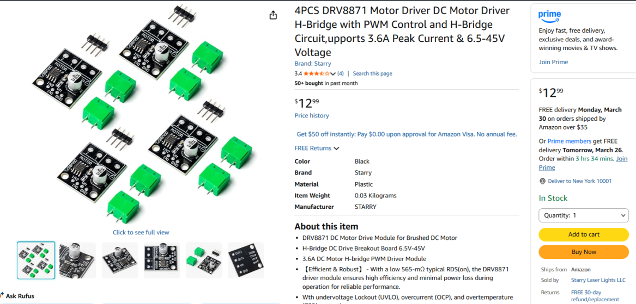Click the Buy Now button
636x304 pixels.
click(x=584, y=252)
